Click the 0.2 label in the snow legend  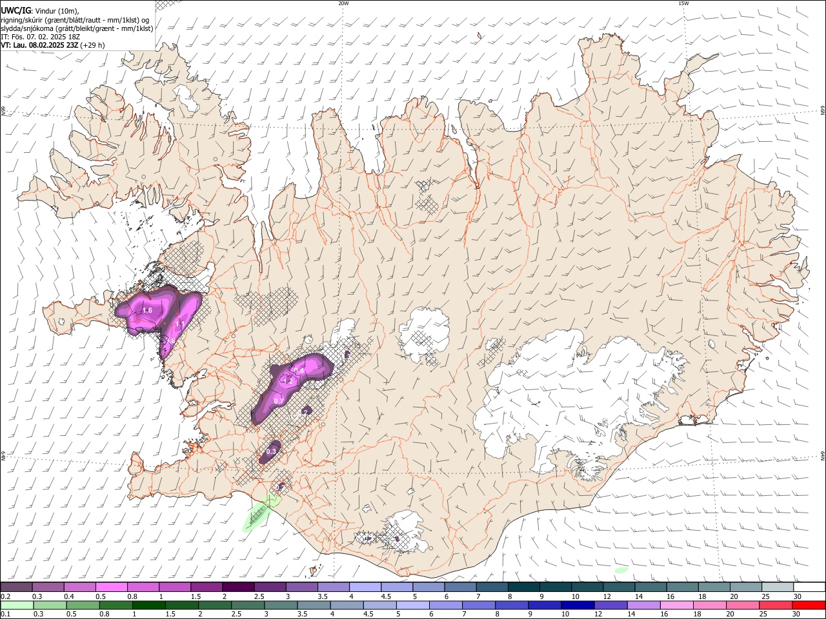pyautogui.click(x=5, y=596)
